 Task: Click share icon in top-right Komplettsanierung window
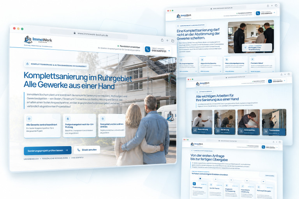point(268,6)
